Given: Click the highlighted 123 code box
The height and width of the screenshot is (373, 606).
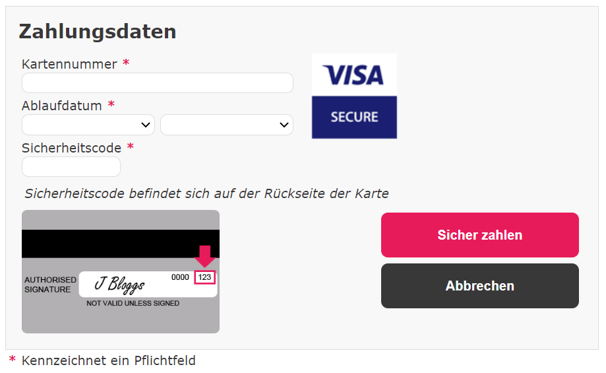Looking at the screenshot, I should [204, 277].
